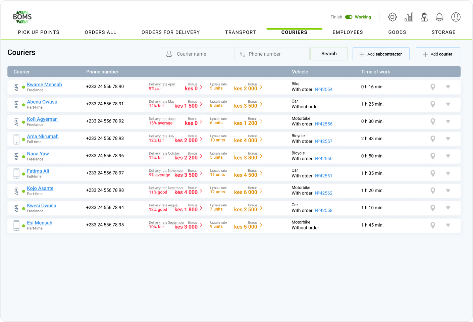Image resolution: width=473 pixels, height=322 pixels.
Task: Show Kwame Mensah's map location pin
Action: point(433,87)
